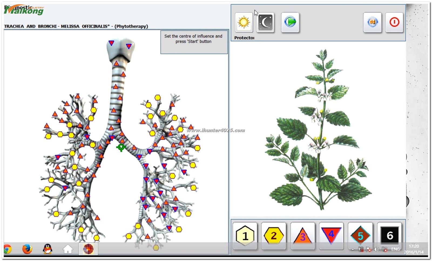The height and width of the screenshot is (261, 432).
Task: Click the green centre-of-influence crosshair marker
Action: click(x=121, y=147)
